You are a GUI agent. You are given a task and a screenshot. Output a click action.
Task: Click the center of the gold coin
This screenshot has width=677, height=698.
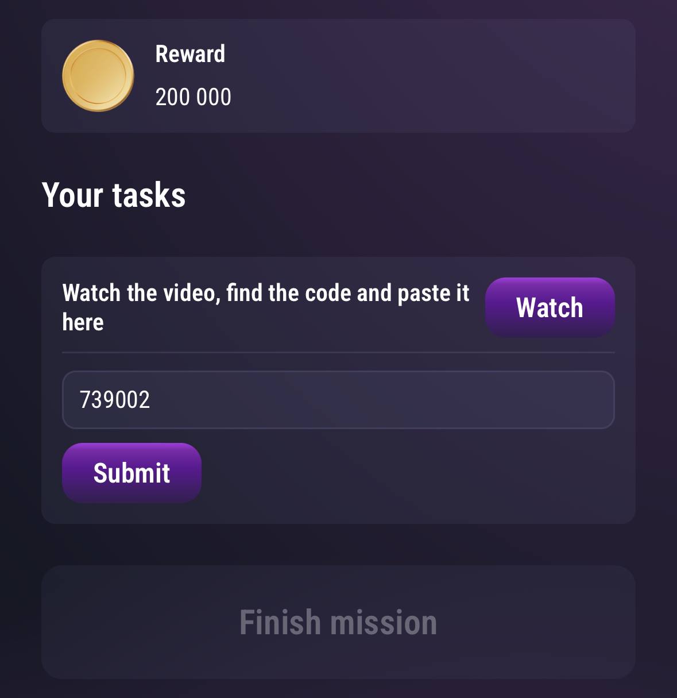98,76
